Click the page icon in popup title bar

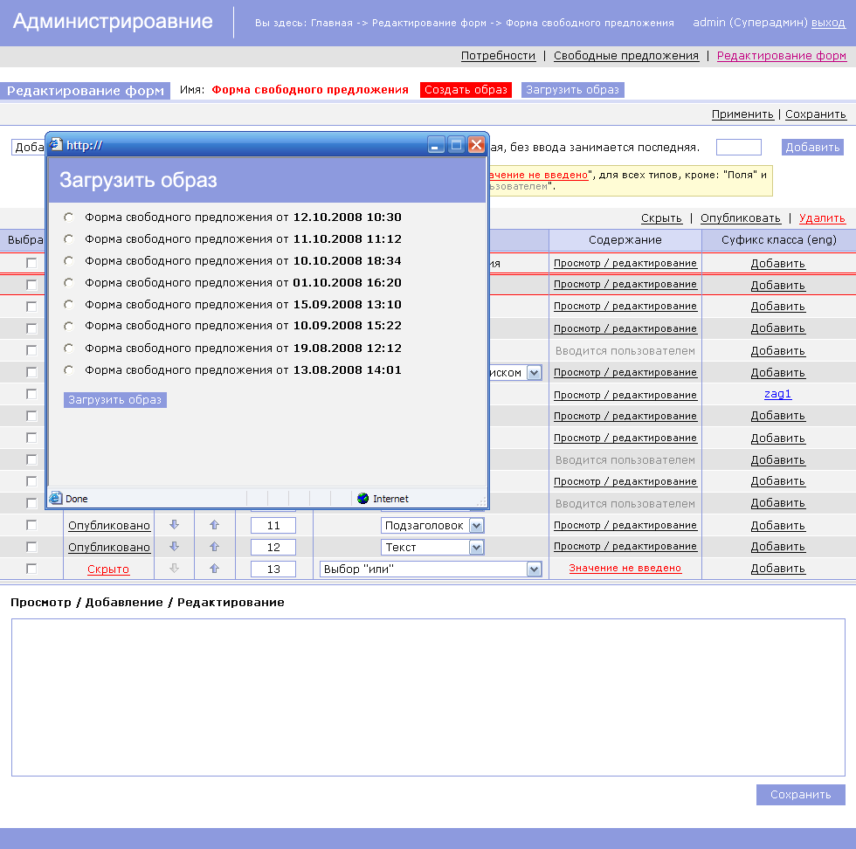coord(57,145)
